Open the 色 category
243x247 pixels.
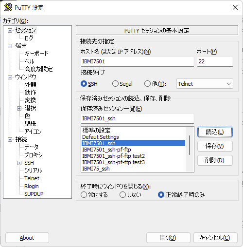pos(27,116)
